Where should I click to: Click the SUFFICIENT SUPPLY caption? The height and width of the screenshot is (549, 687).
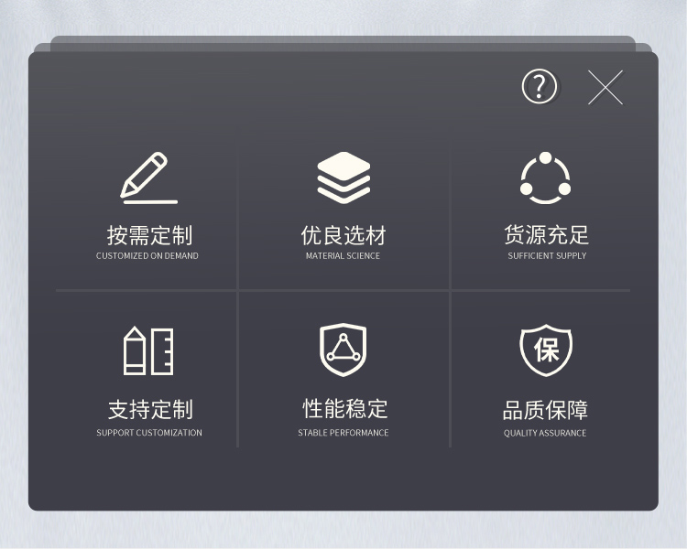point(547,255)
